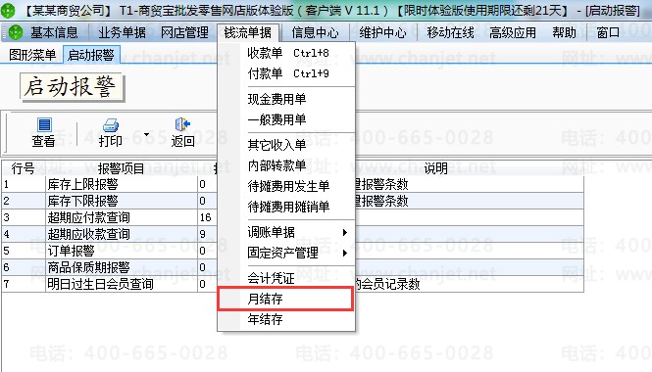The width and height of the screenshot is (652, 372).
Task: Switch to the 图形菜单 tab
Action: (x=32, y=55)
